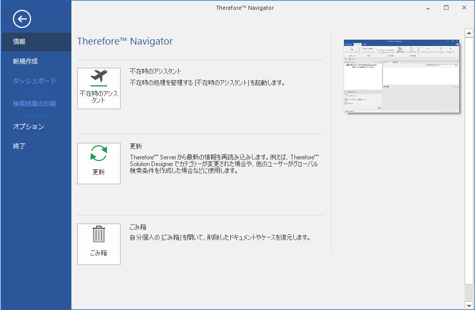Screen dimensions: 475x310
Task: Click the ごみ箱 heading text
Action: point(138,227)
